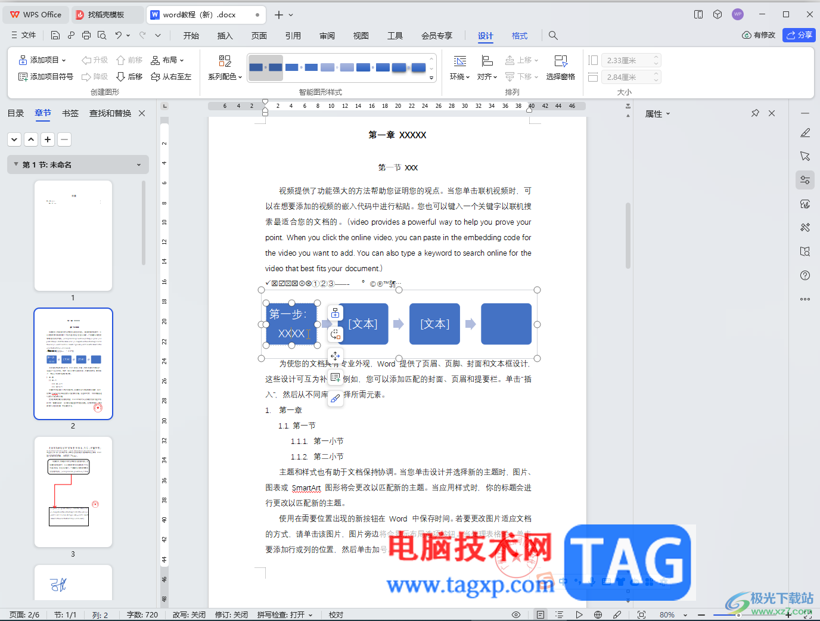Click the plus button in chapter pane
Viewport: 820px width, 621px height.
[48, 139]
